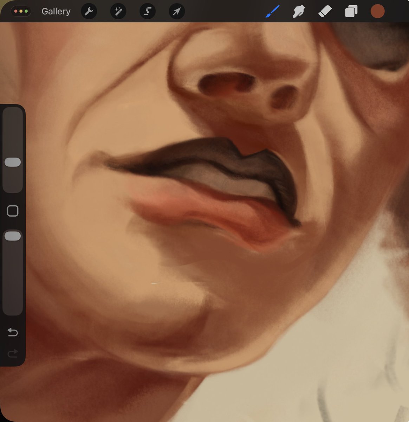Image resolution: width=409 pixels, height=422 pixels.
Task: Click the window control dots at top left
Action: click(x=21, y=11)
